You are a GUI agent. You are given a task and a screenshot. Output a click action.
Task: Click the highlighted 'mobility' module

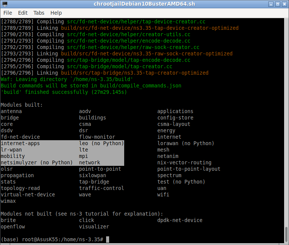(x=13, y=156)
